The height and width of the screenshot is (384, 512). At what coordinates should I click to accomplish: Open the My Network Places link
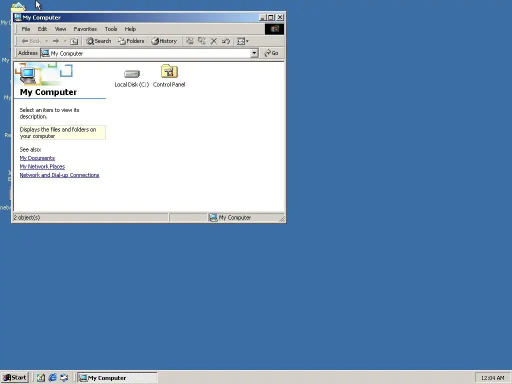42,166
